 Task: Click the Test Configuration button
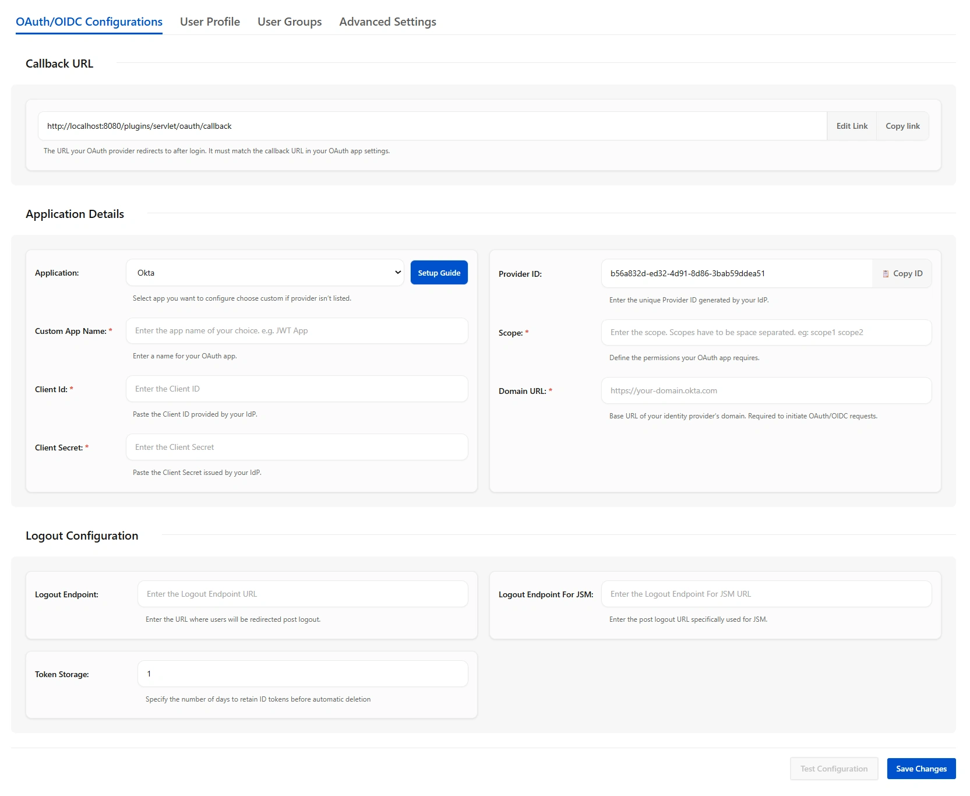click(834, 769)
